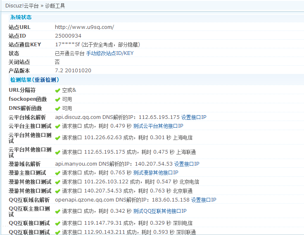Click the 站点通信KEY label
The image size is (304, 235).
(x=25, y=45)
